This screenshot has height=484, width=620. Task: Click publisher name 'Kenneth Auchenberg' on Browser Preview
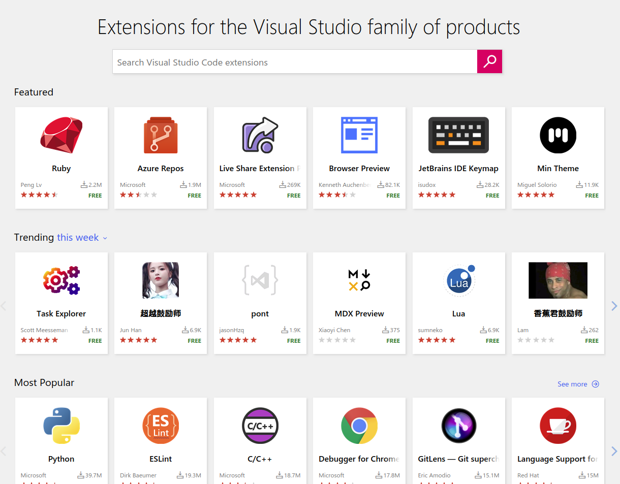tap(345, 185)
